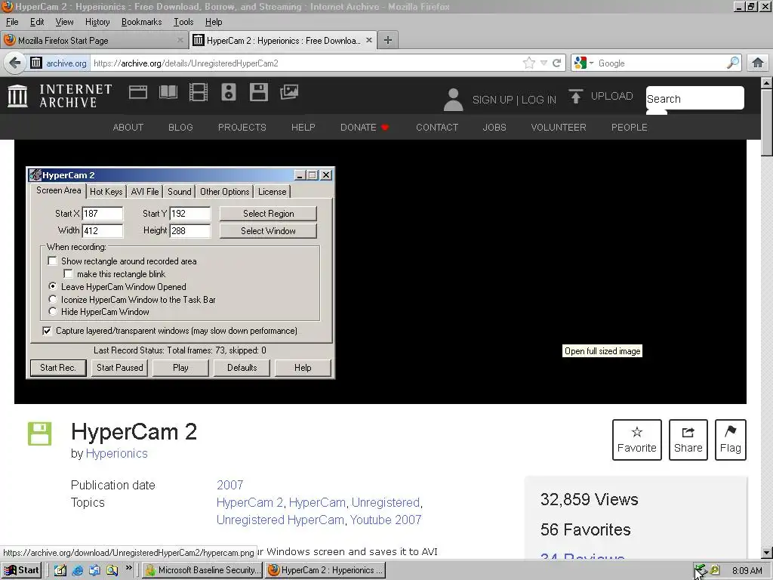Viewport: 773px width, 580px height.
Task: Open the Audio speaker icon
Action: click(x=228, y=92)
